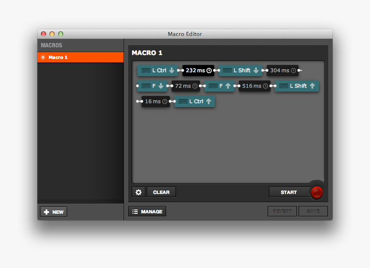Click the SAVE button

[x=313, y=211]
